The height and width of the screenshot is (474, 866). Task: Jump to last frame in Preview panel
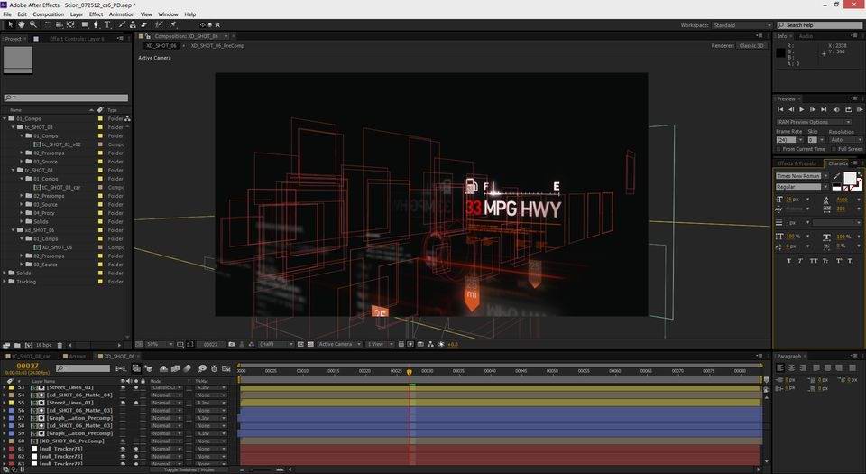[824, 109]
